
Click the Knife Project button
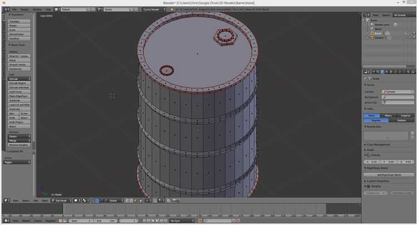click(19, 122)
